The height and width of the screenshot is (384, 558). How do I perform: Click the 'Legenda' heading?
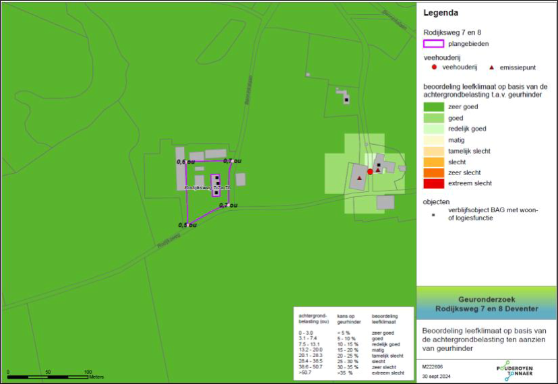[x=441, y=13]
